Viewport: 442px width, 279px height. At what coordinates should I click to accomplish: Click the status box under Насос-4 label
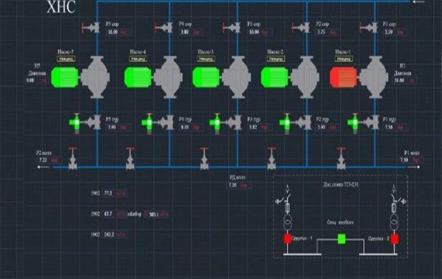pyautogui.click(x=138, y=59)
